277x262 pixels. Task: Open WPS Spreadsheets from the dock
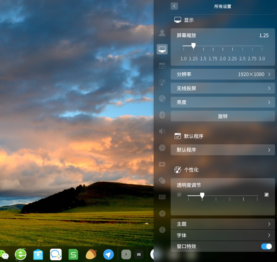coord(73,255)
